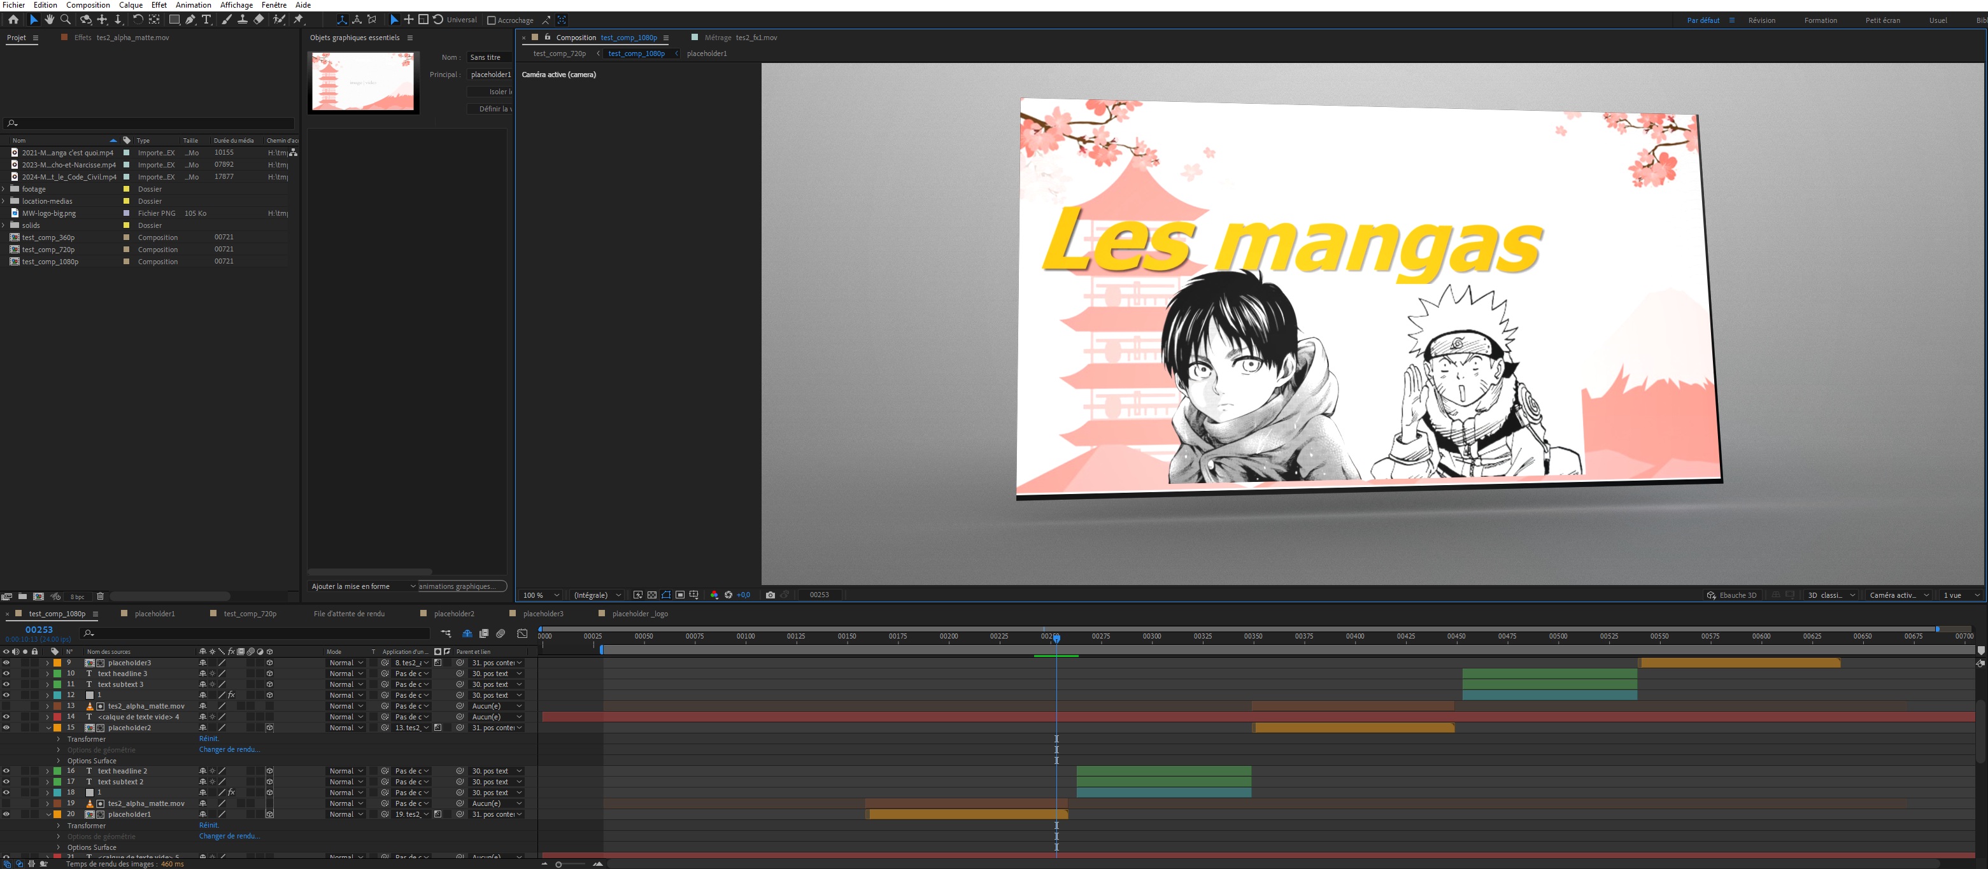Select the Eraser tool

[x=259, y=19]
